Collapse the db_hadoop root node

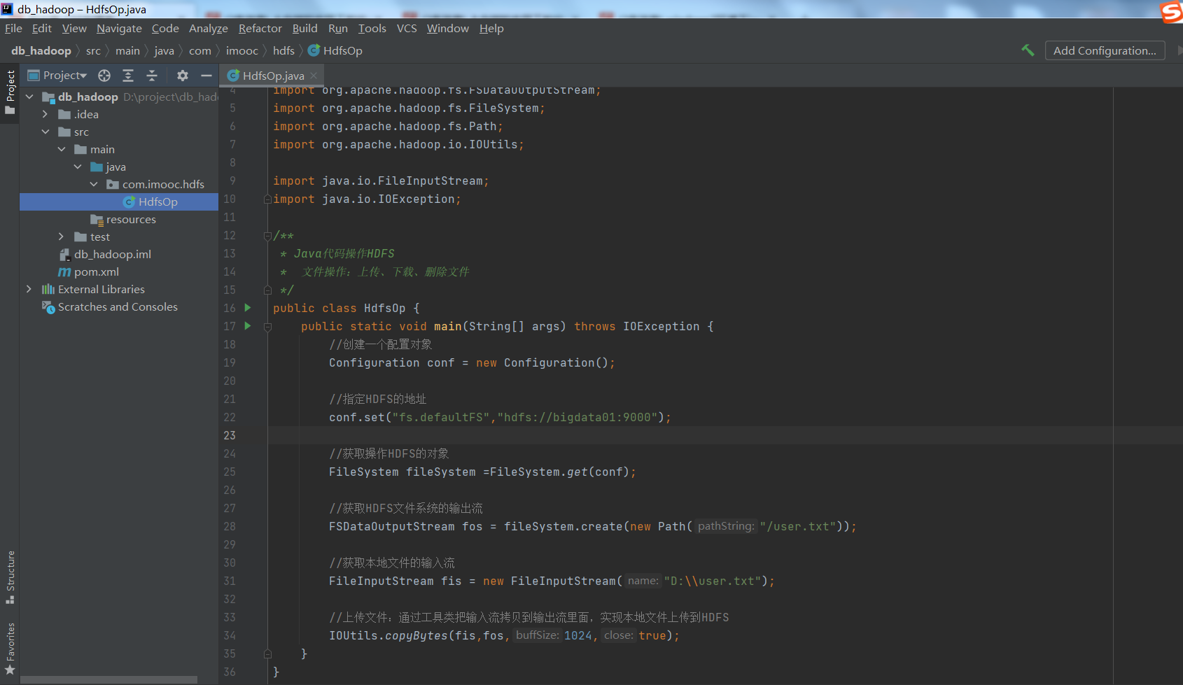pyautogui.click(x=29, y=97)
